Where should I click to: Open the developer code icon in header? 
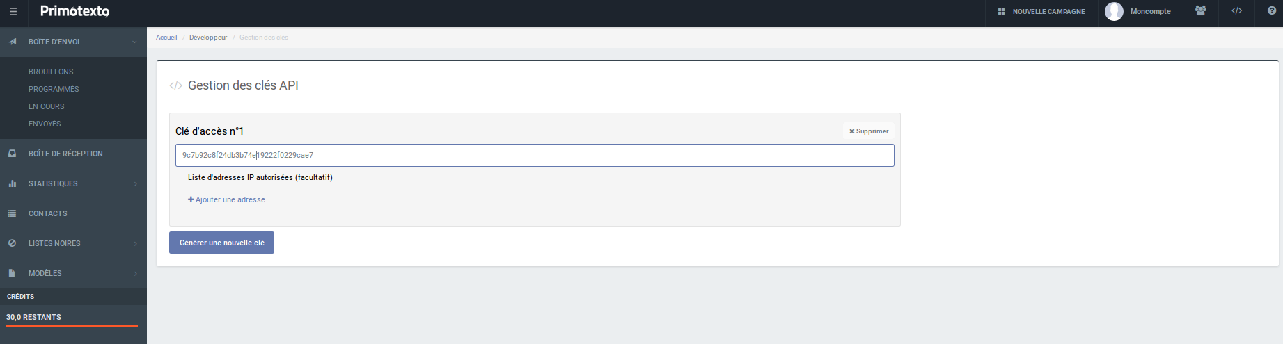click(1237, 11)
